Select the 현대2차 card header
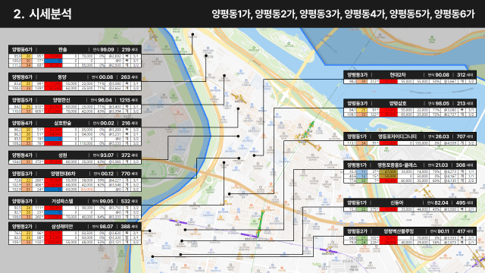The height and width of the screenshot is (273, 485). [x=410, y=75]
